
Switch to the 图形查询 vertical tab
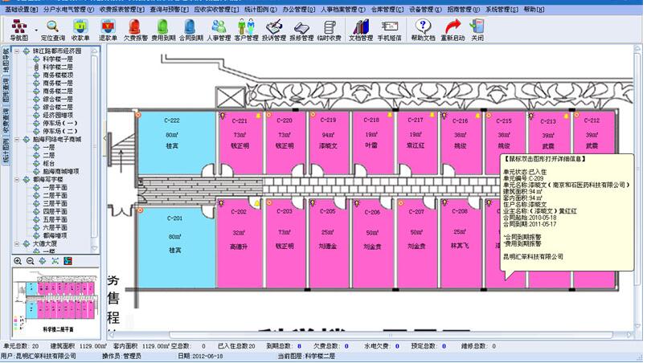click(x=6, y=89)
